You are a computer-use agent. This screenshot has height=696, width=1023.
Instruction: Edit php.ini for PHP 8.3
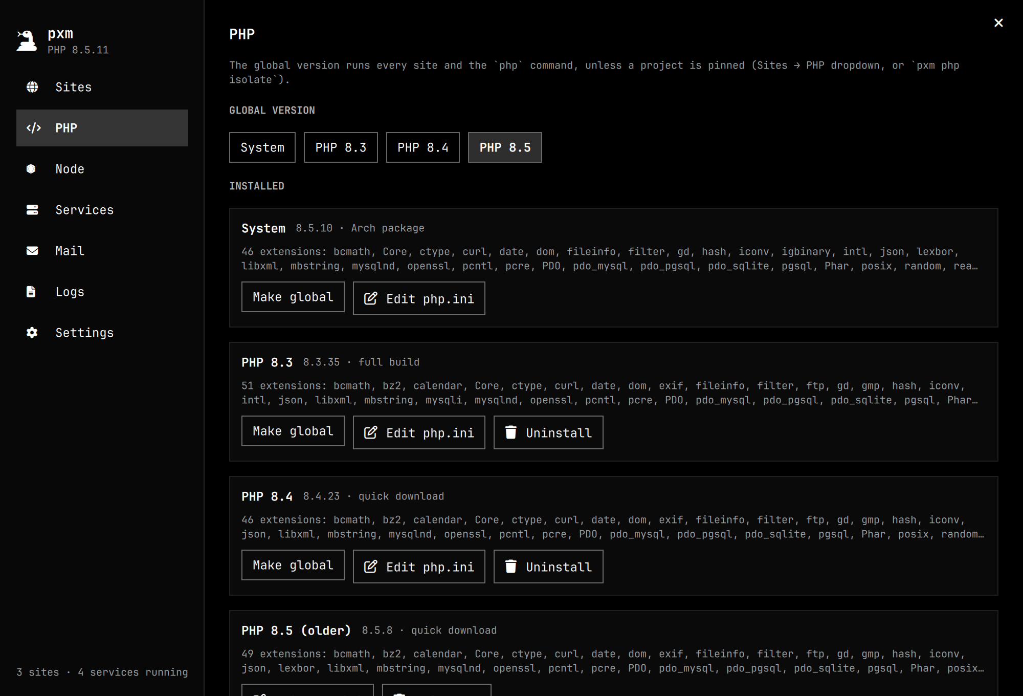[x=419, y=432]
